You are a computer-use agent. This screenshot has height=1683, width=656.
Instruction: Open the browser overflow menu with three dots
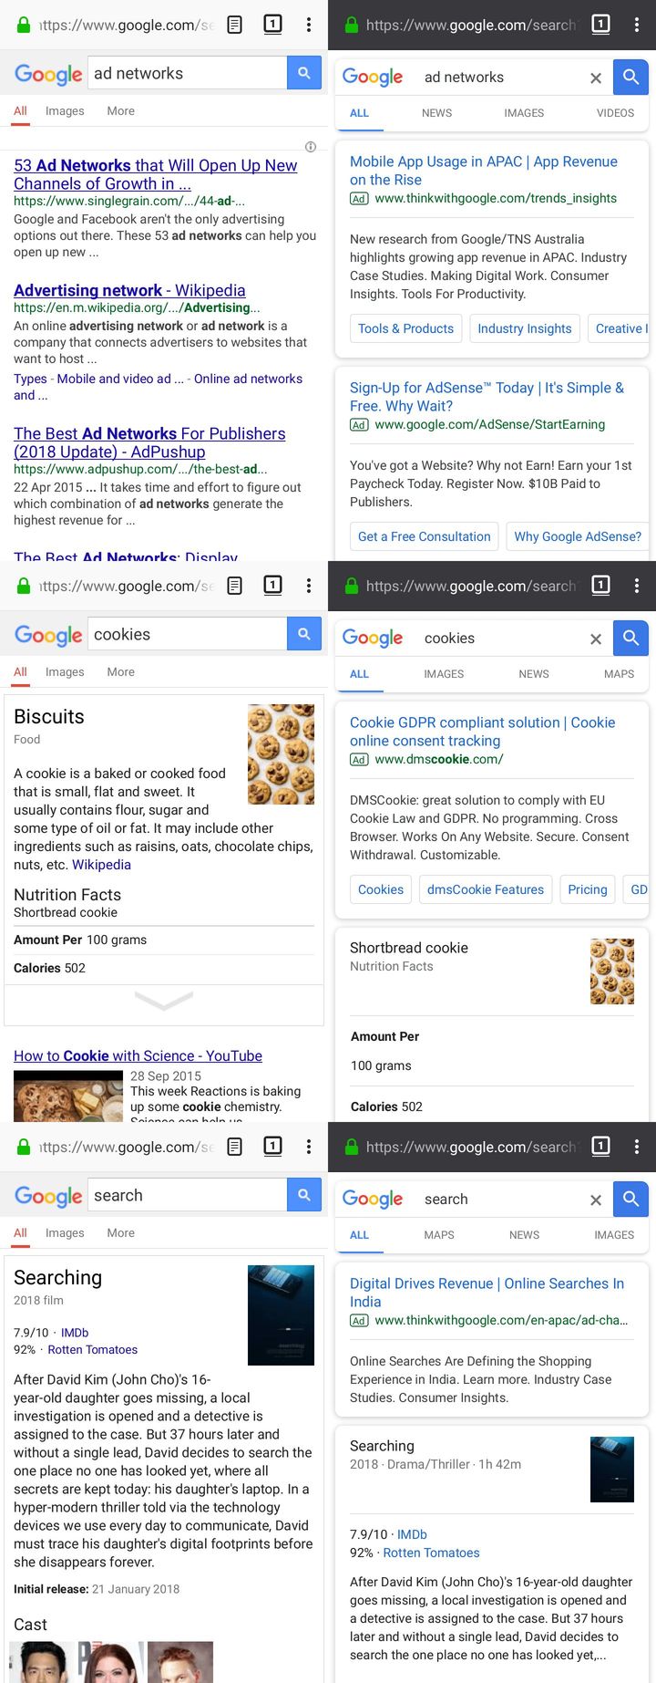click(310, 25)
